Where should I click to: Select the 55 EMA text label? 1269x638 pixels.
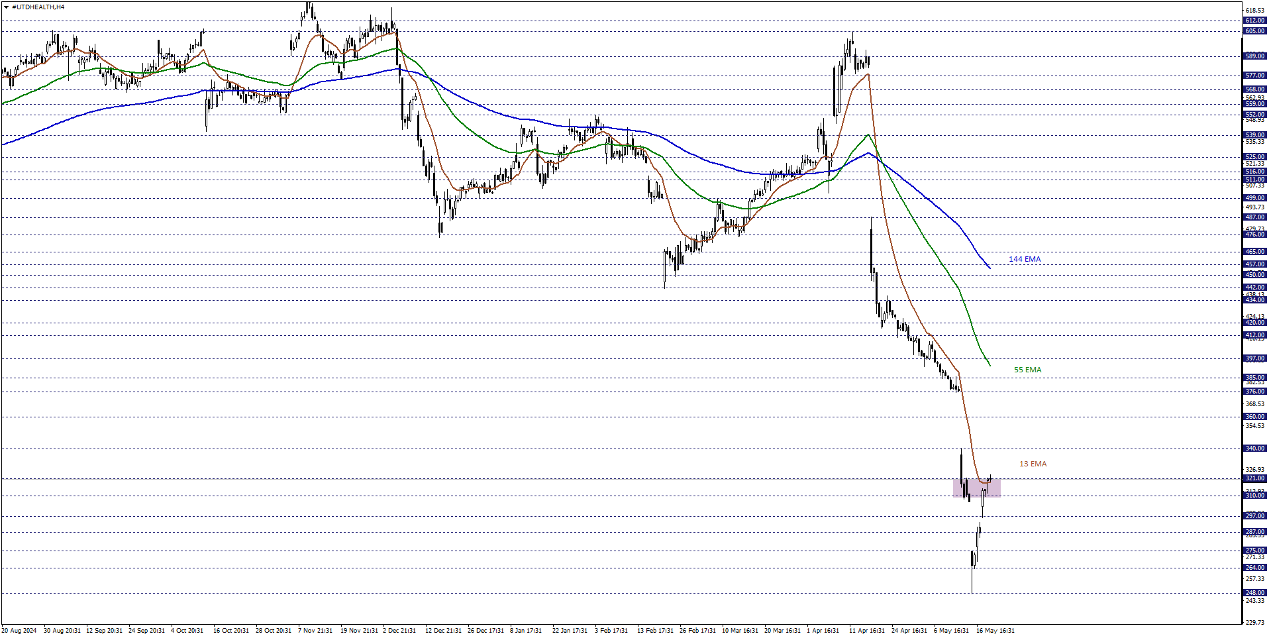click(x=1027, y=370)
